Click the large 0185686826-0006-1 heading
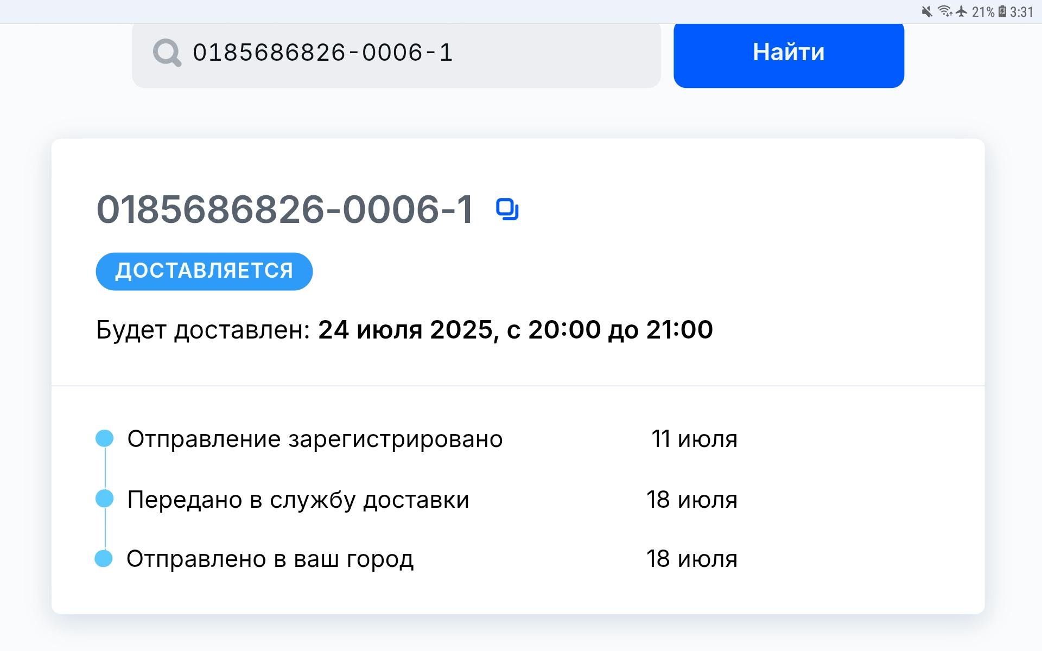 tap(285, 209)
